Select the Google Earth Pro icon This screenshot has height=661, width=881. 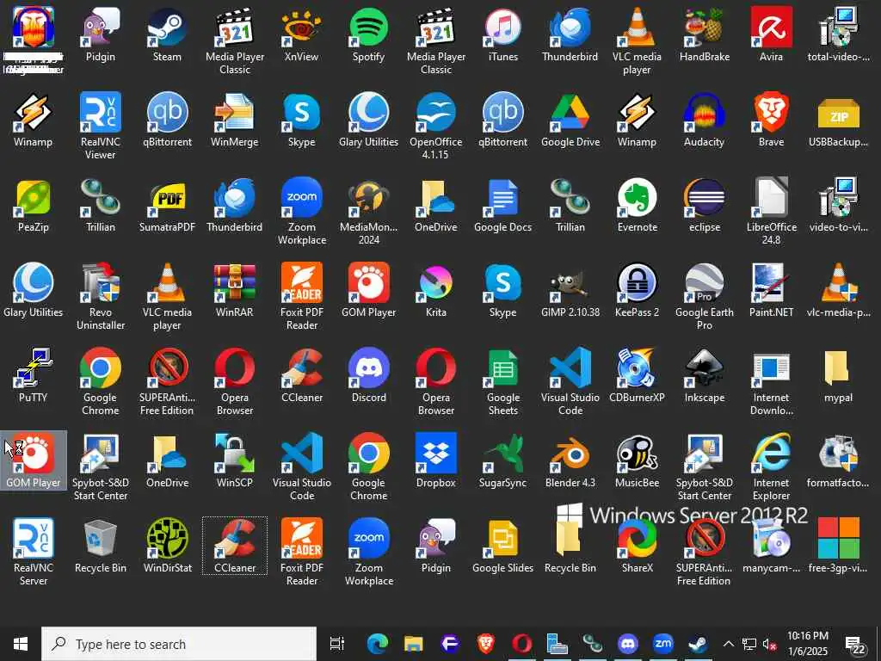(704, 296)
